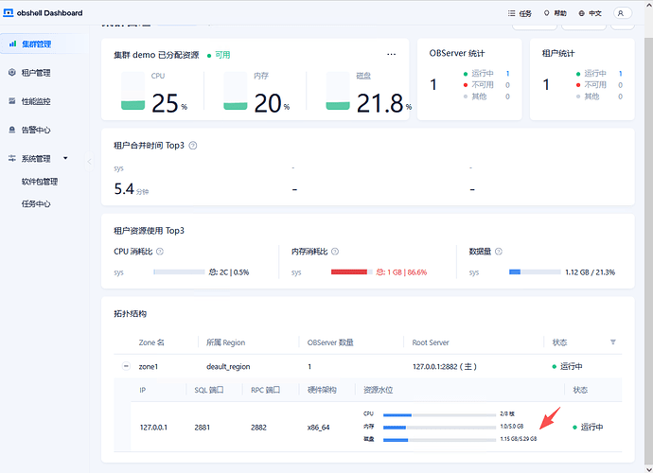
Task: Open the cluster demo more-options ellipsis menu
Action: pos(392,55)
